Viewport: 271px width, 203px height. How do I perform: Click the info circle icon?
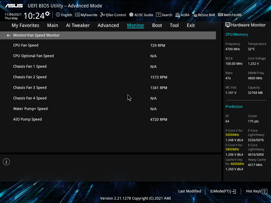click(x=6, y=162)
